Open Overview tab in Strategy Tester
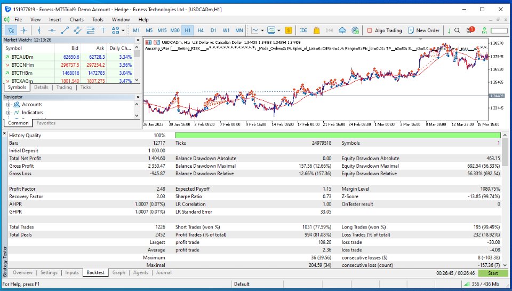Screen dimensions: 512x291 coord(22,272)
